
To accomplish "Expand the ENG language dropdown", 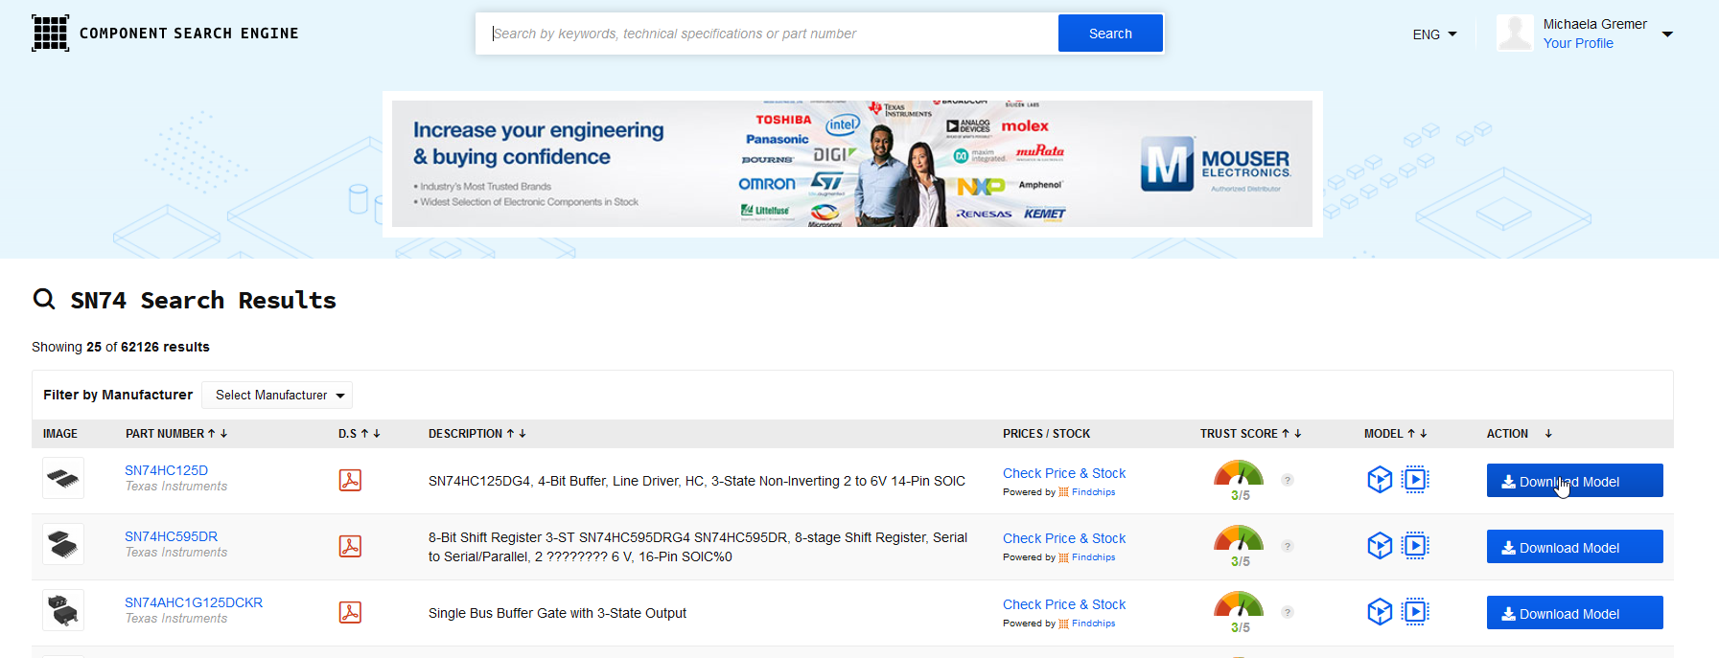I will coord(1434,34).
